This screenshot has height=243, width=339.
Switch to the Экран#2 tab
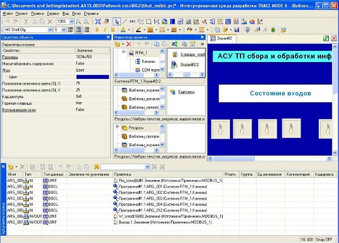pos(221,38)
